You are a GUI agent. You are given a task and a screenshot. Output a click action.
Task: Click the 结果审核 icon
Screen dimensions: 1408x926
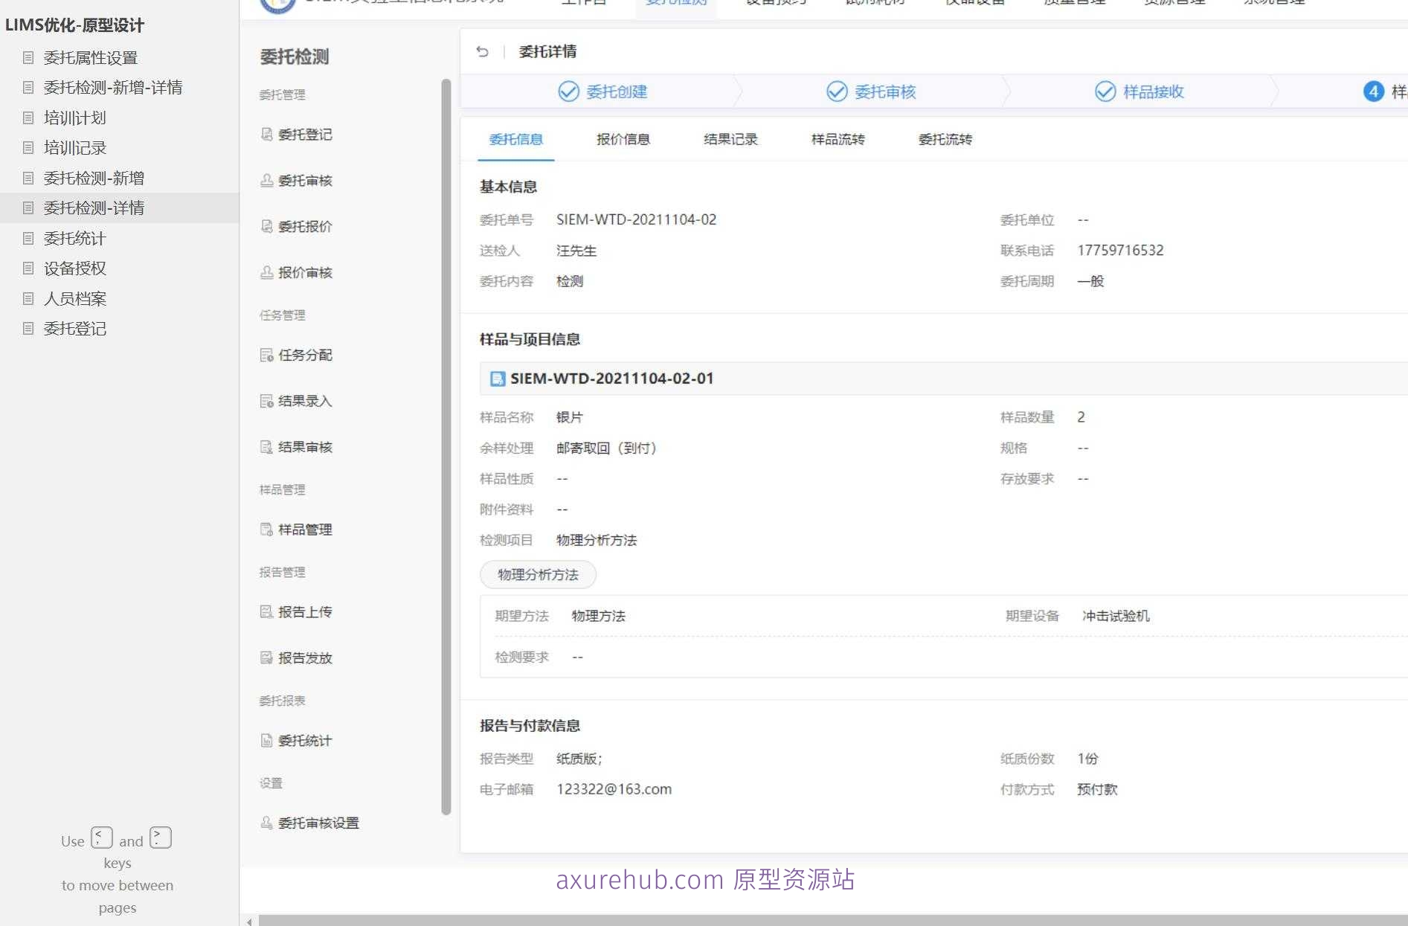[x=266, y=446]
